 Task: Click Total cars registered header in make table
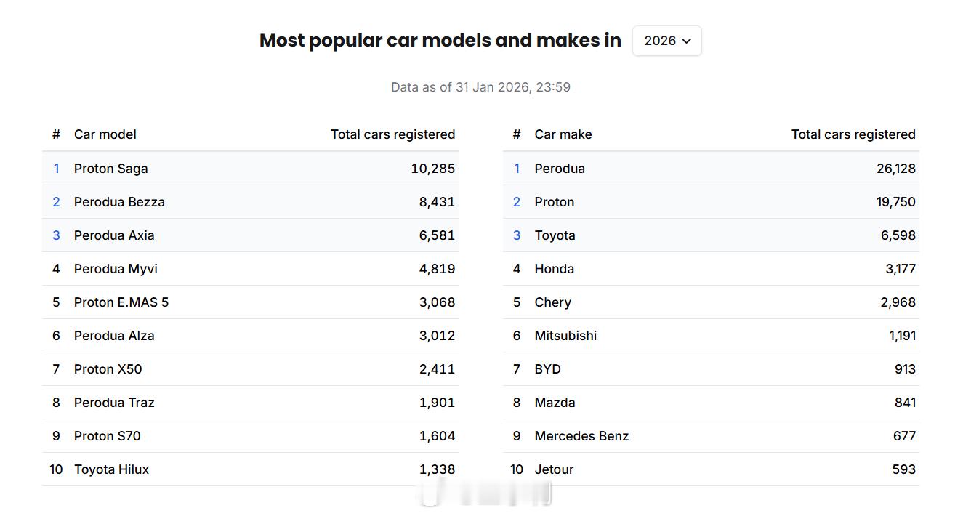tap(853, 134)
